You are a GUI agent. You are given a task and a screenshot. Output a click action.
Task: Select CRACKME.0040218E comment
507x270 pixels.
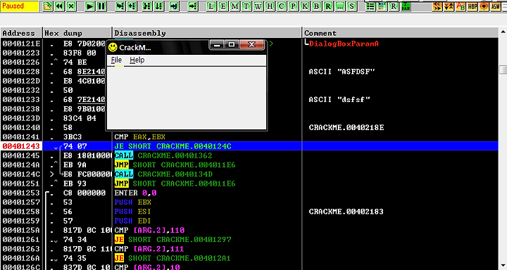pyautogui.click(x=346, y=127)
